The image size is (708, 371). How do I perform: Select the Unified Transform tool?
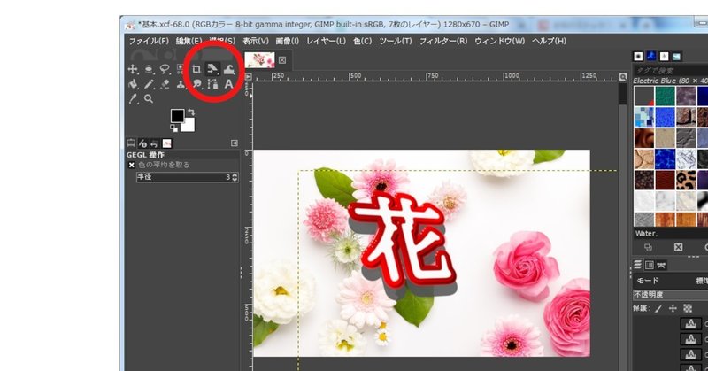point(212,69)
